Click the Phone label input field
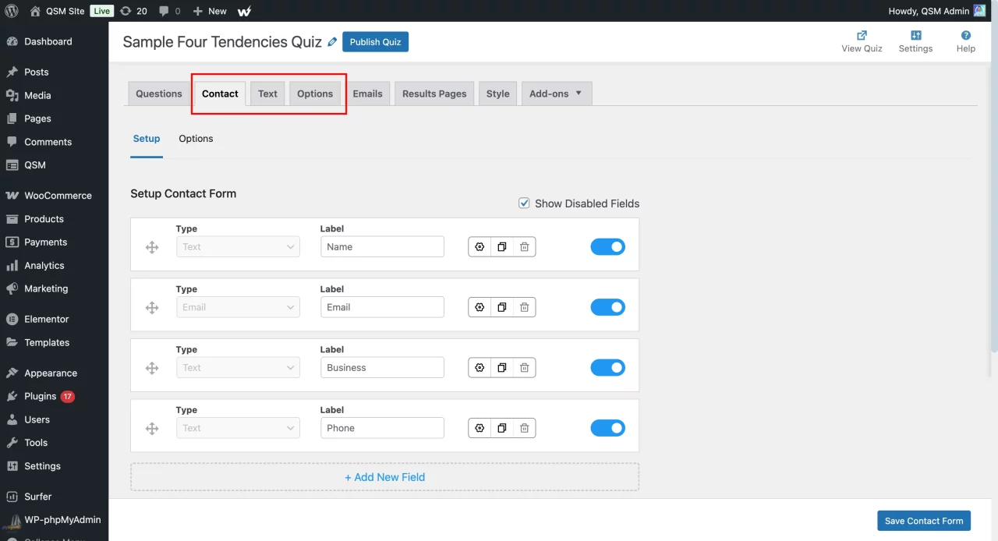 pyautogui.click(x=382, y=428)
